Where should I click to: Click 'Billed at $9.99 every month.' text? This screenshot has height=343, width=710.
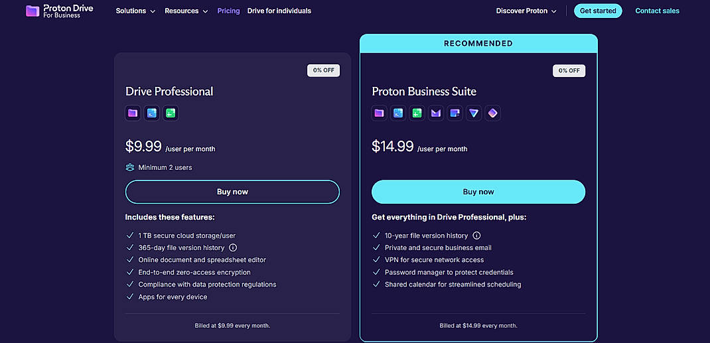point(232,325)
